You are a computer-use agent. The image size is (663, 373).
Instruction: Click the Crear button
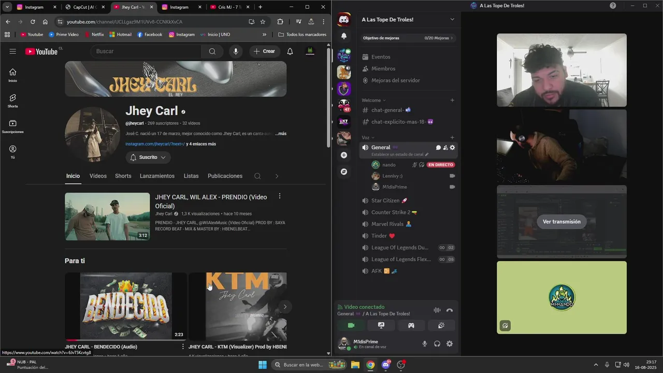point(265,51)
